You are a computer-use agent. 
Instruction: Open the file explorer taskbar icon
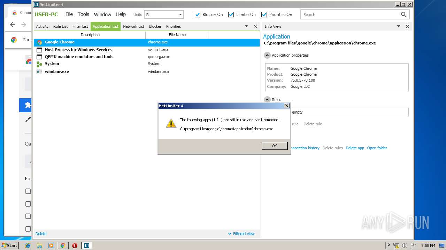pyautogui.click(x=39, y=245)
